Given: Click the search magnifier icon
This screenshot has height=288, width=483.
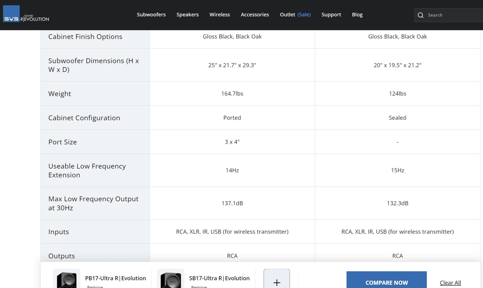Looking at the screenshot, I should [421, 15].
